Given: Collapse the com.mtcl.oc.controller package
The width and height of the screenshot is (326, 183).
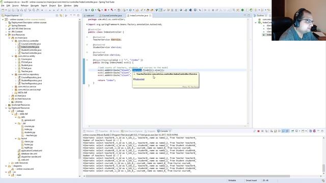Looking at the screenshot, I should pos(12,41).
